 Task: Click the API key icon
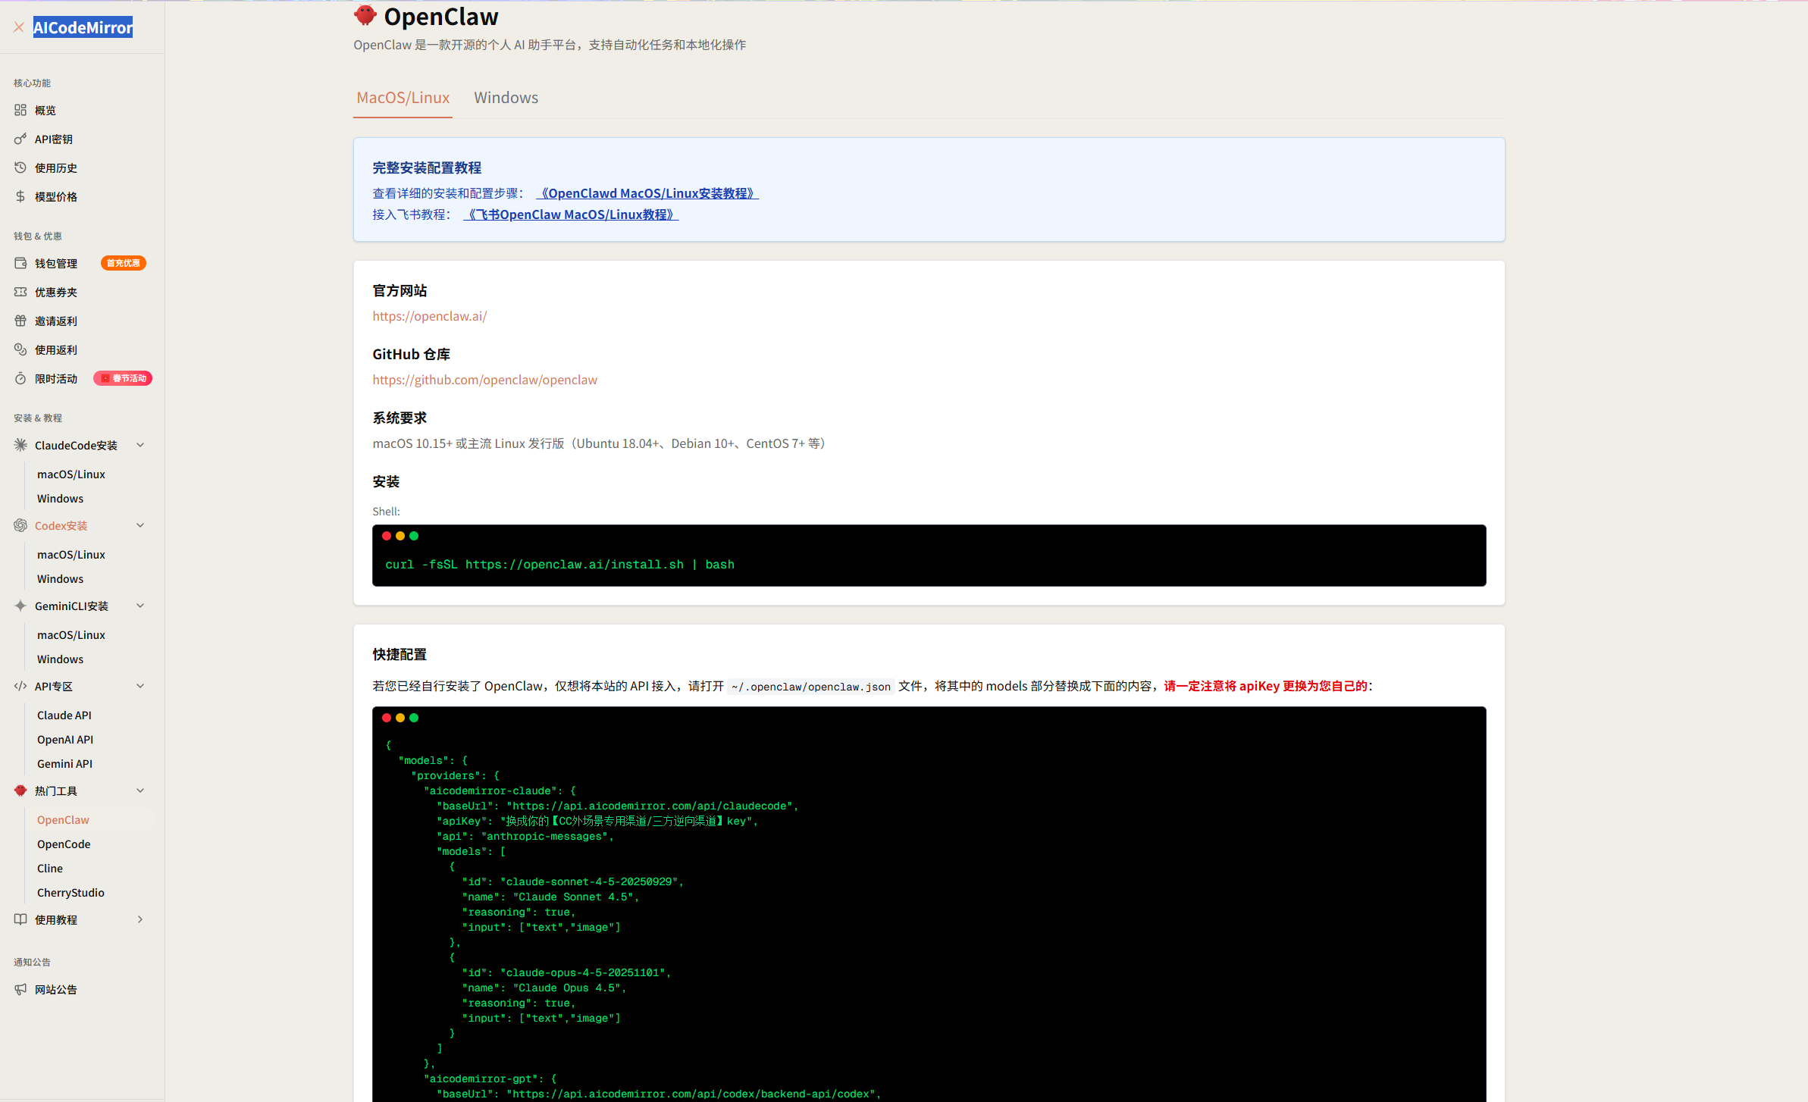20,139
